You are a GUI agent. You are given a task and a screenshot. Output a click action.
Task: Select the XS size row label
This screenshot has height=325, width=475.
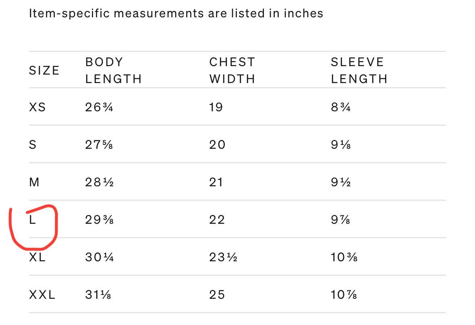37,107
